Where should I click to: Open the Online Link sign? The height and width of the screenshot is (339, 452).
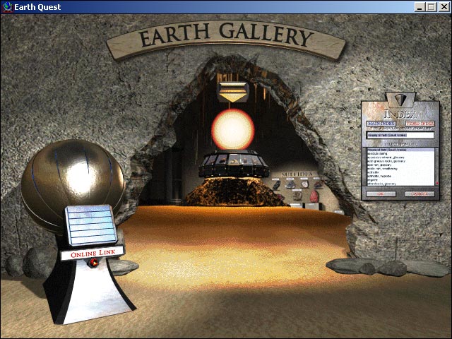tap(93, 254)
